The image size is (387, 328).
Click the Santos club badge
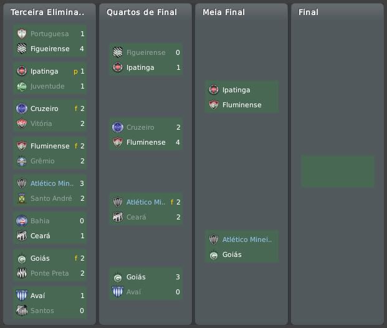tap(22, 311)
